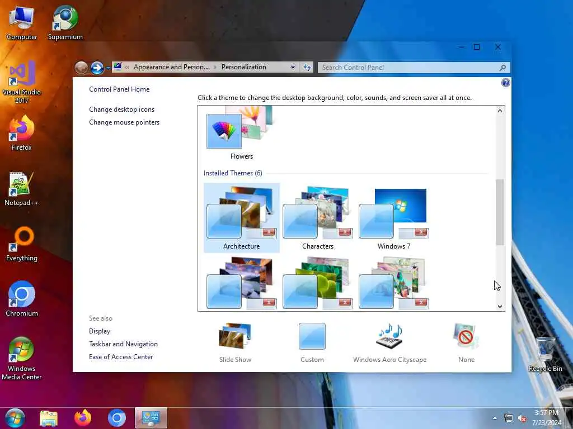
Task: Open recent pages dropdown next to Forward arrow
Action: 108,68
